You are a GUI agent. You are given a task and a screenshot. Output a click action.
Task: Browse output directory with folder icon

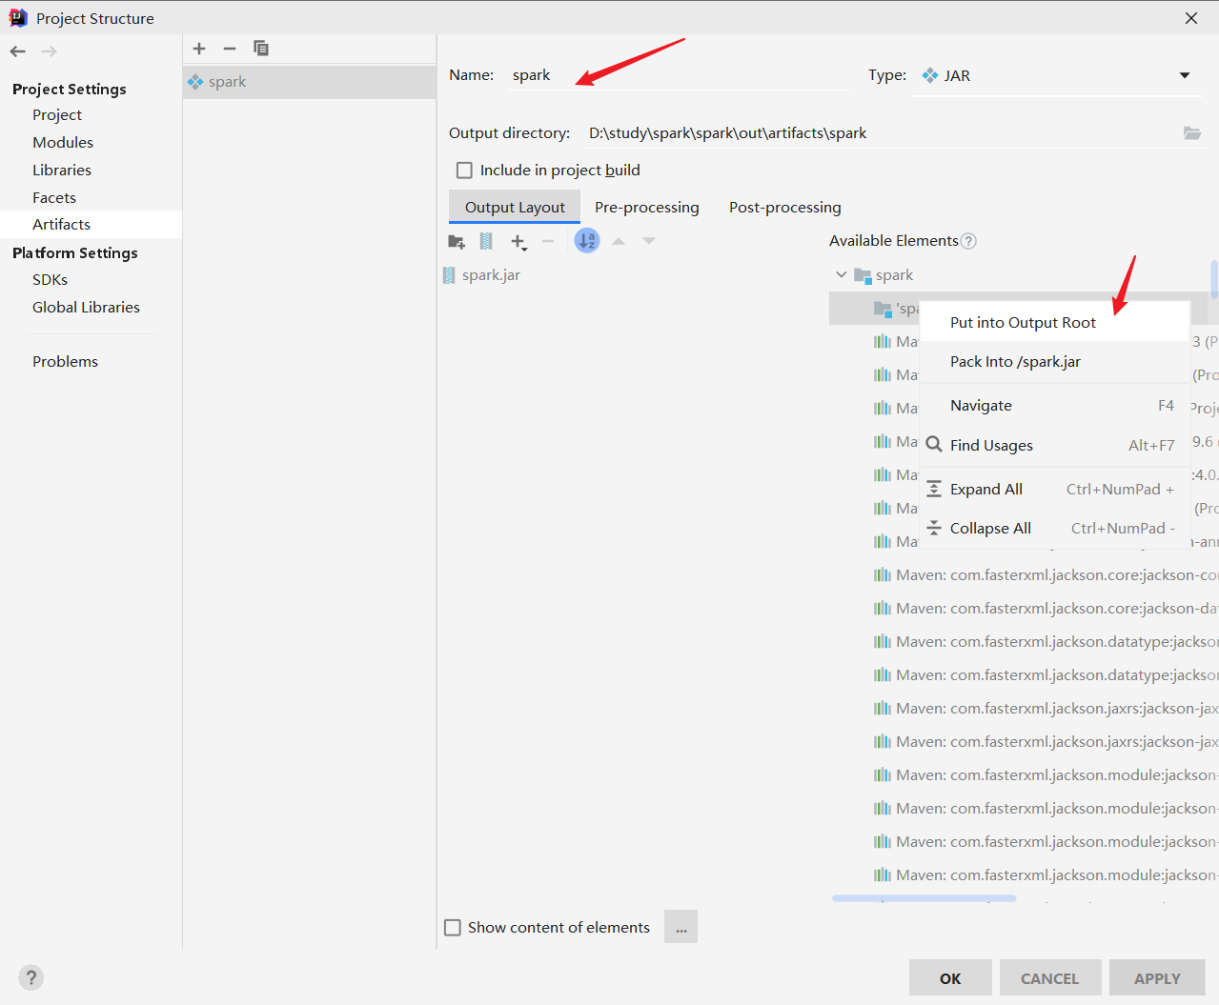pos(1192,133)
